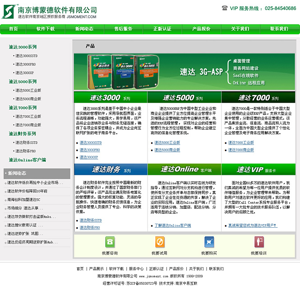Viewport: 300px width, 291px height.
Task: Open blue link 速达财务SSTD in product column
Action: (x=91, y=220)
